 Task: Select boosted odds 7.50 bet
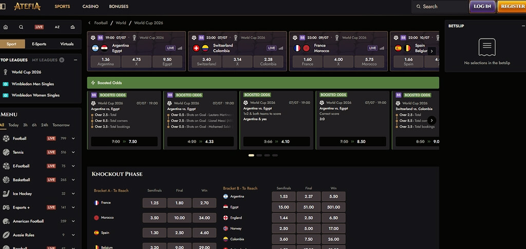pyautogui.click(x=124, y=141)
